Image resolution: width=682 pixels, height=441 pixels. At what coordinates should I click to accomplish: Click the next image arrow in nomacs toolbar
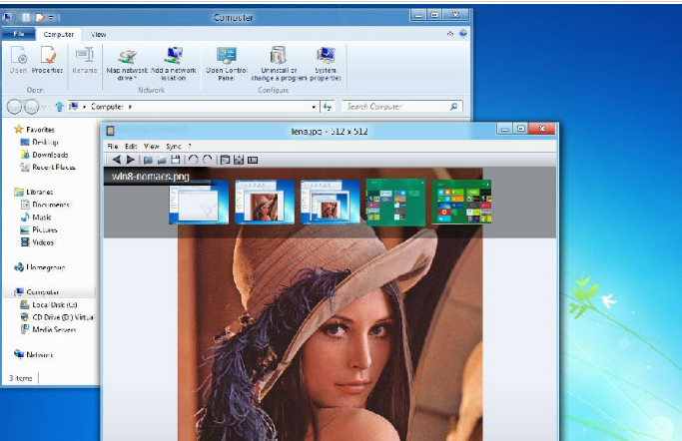tap(130, 160)
